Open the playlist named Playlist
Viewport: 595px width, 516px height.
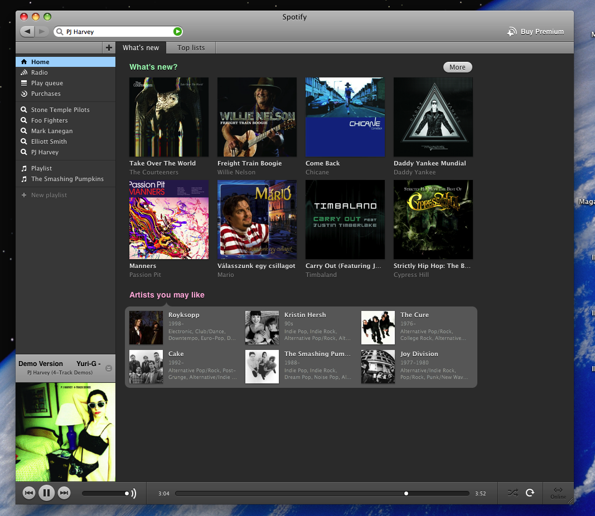(x=65, y=168)
